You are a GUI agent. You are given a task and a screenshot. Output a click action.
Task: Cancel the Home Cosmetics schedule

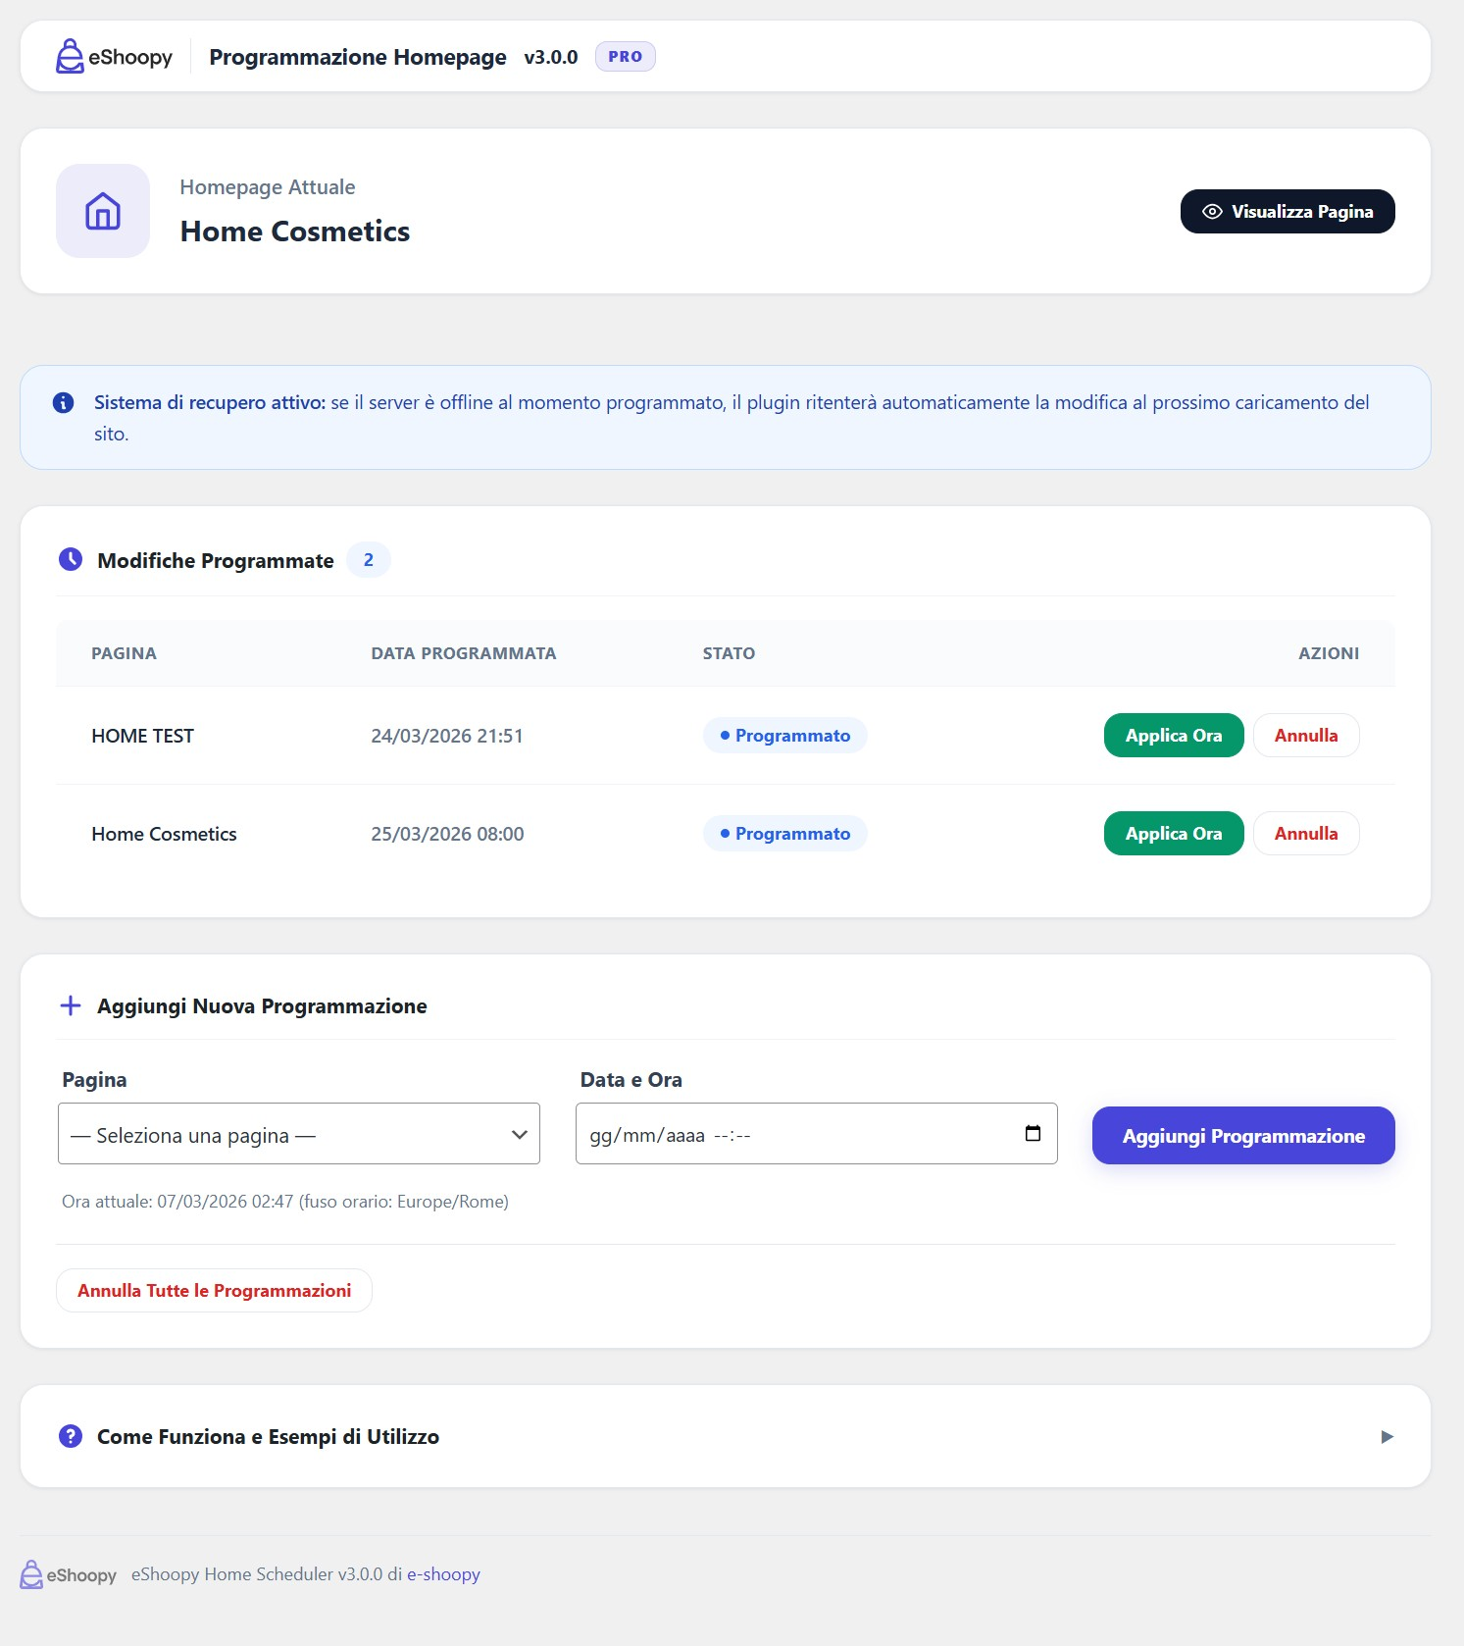click(x=1306, y=834)
